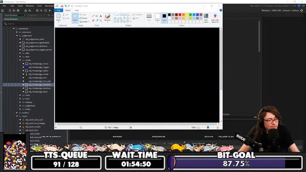The image size is (306, 172).
Task: Select the Pencil tool in Paint
Action: pyautogui.click(x=93, y=16)
